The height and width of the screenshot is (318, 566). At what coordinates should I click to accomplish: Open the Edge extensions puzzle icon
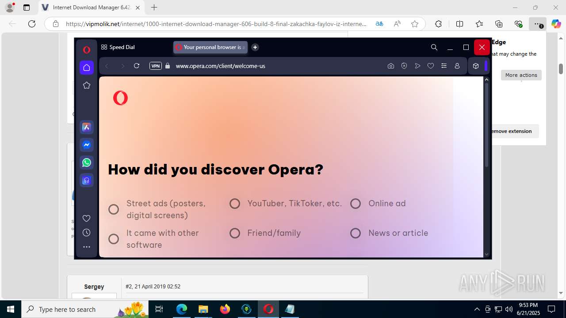coord(438,24)
